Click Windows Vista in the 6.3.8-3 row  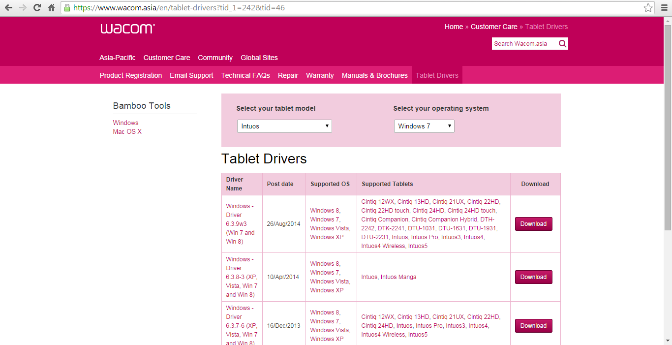pos(330,282)
